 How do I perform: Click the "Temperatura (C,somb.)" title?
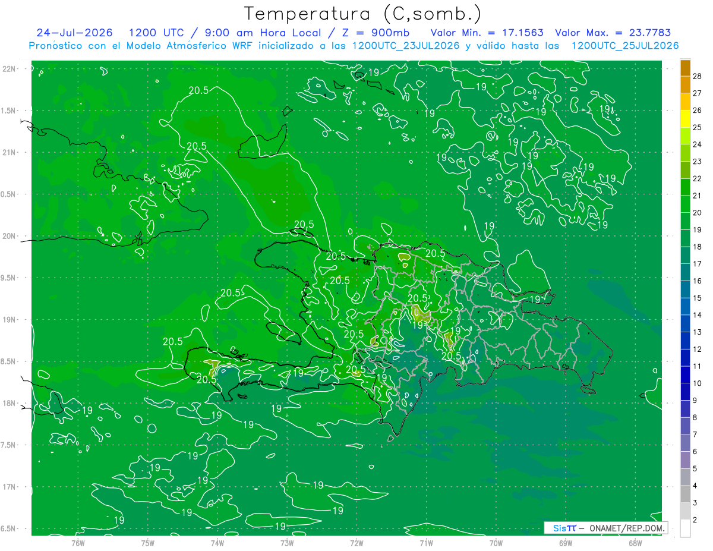[x=363, y=14]
